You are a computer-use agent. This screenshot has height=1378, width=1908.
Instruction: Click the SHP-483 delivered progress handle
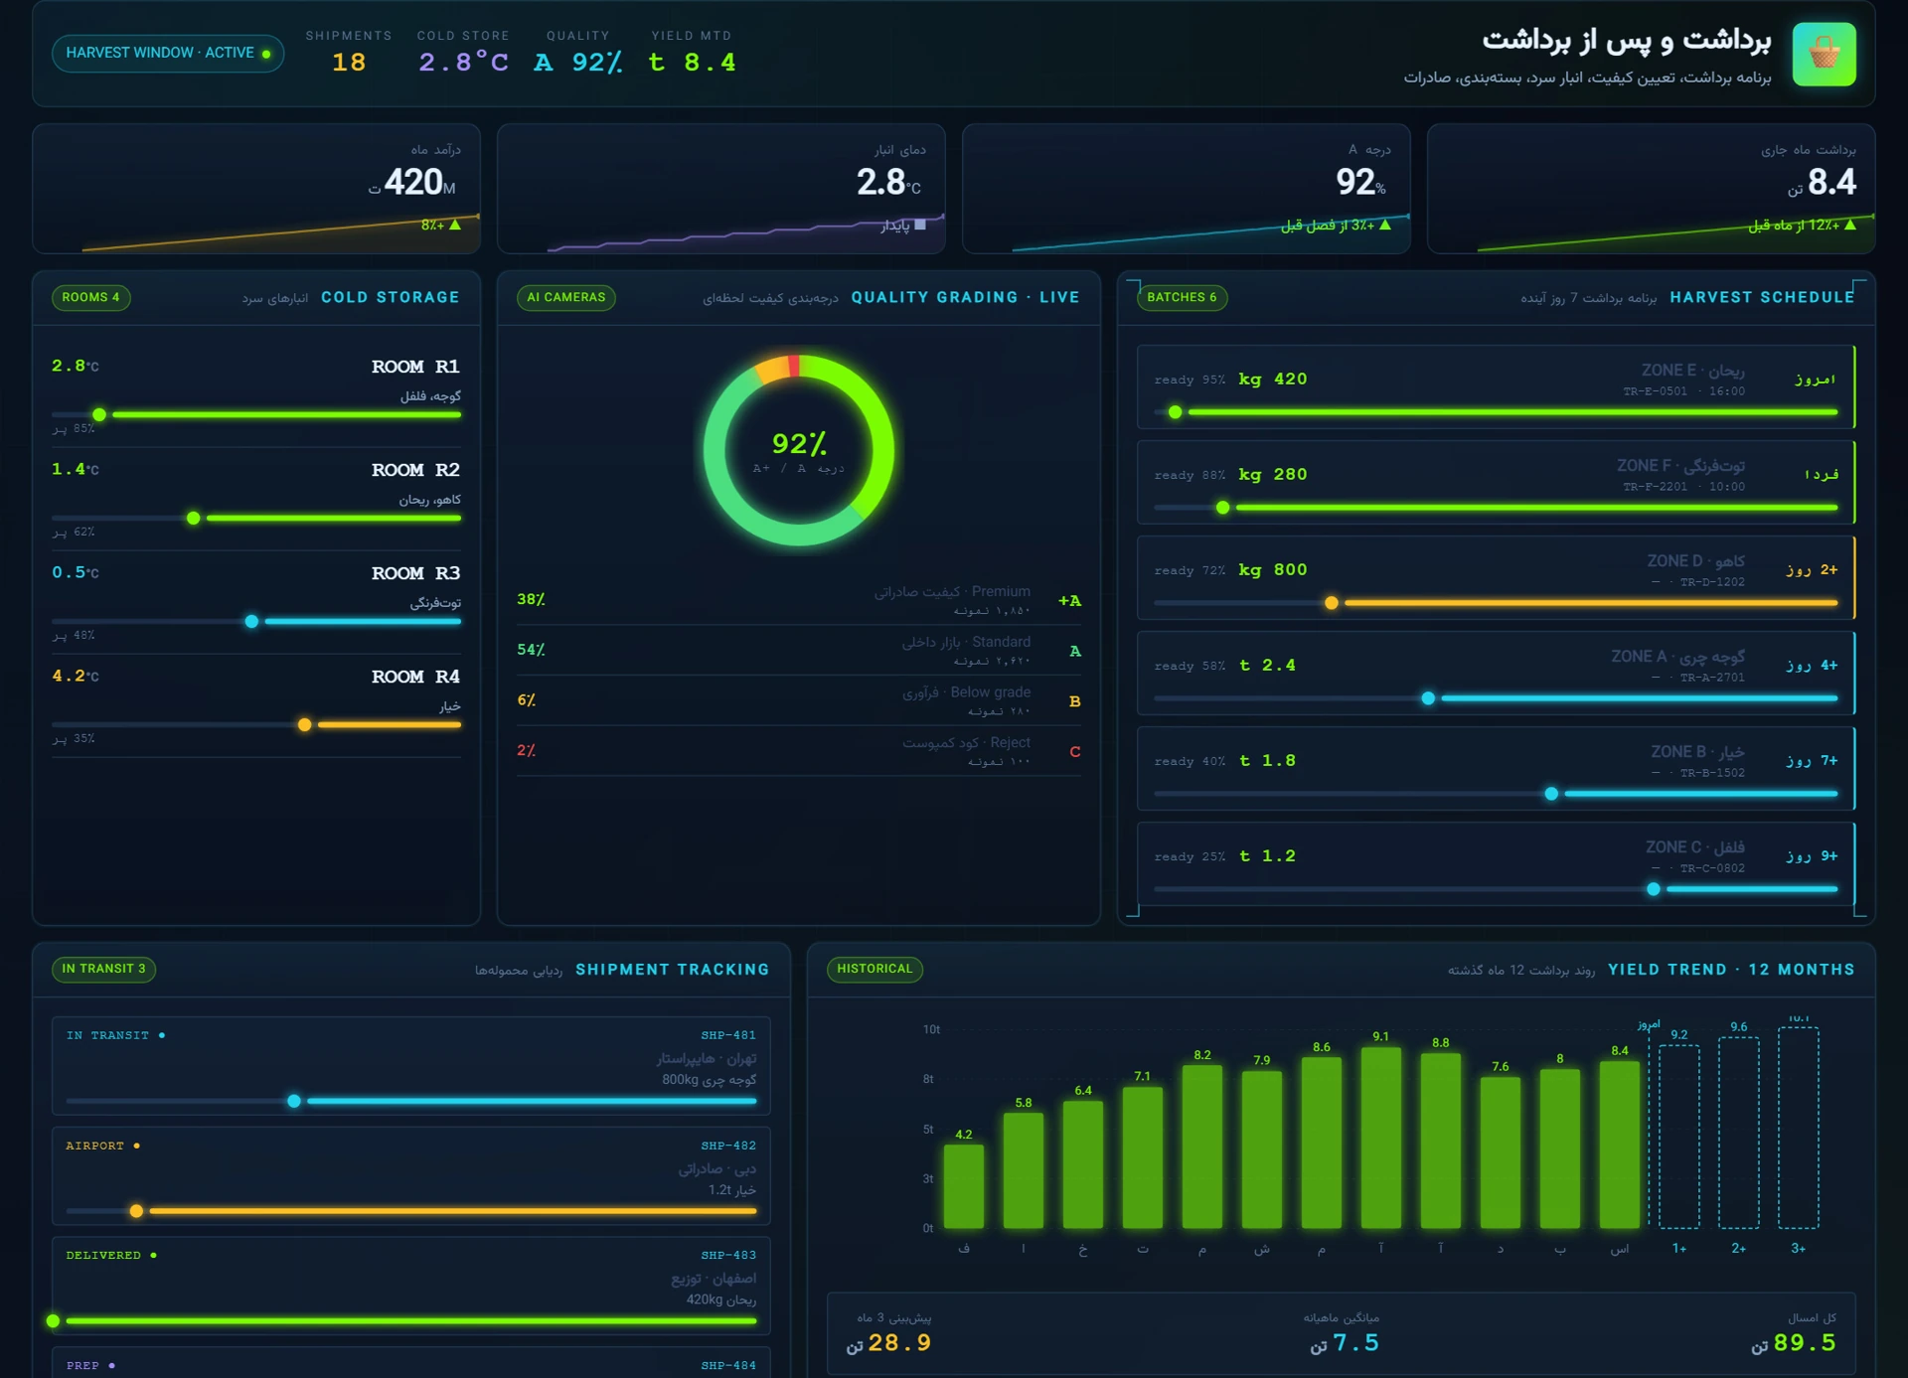tap(54, 1321)
